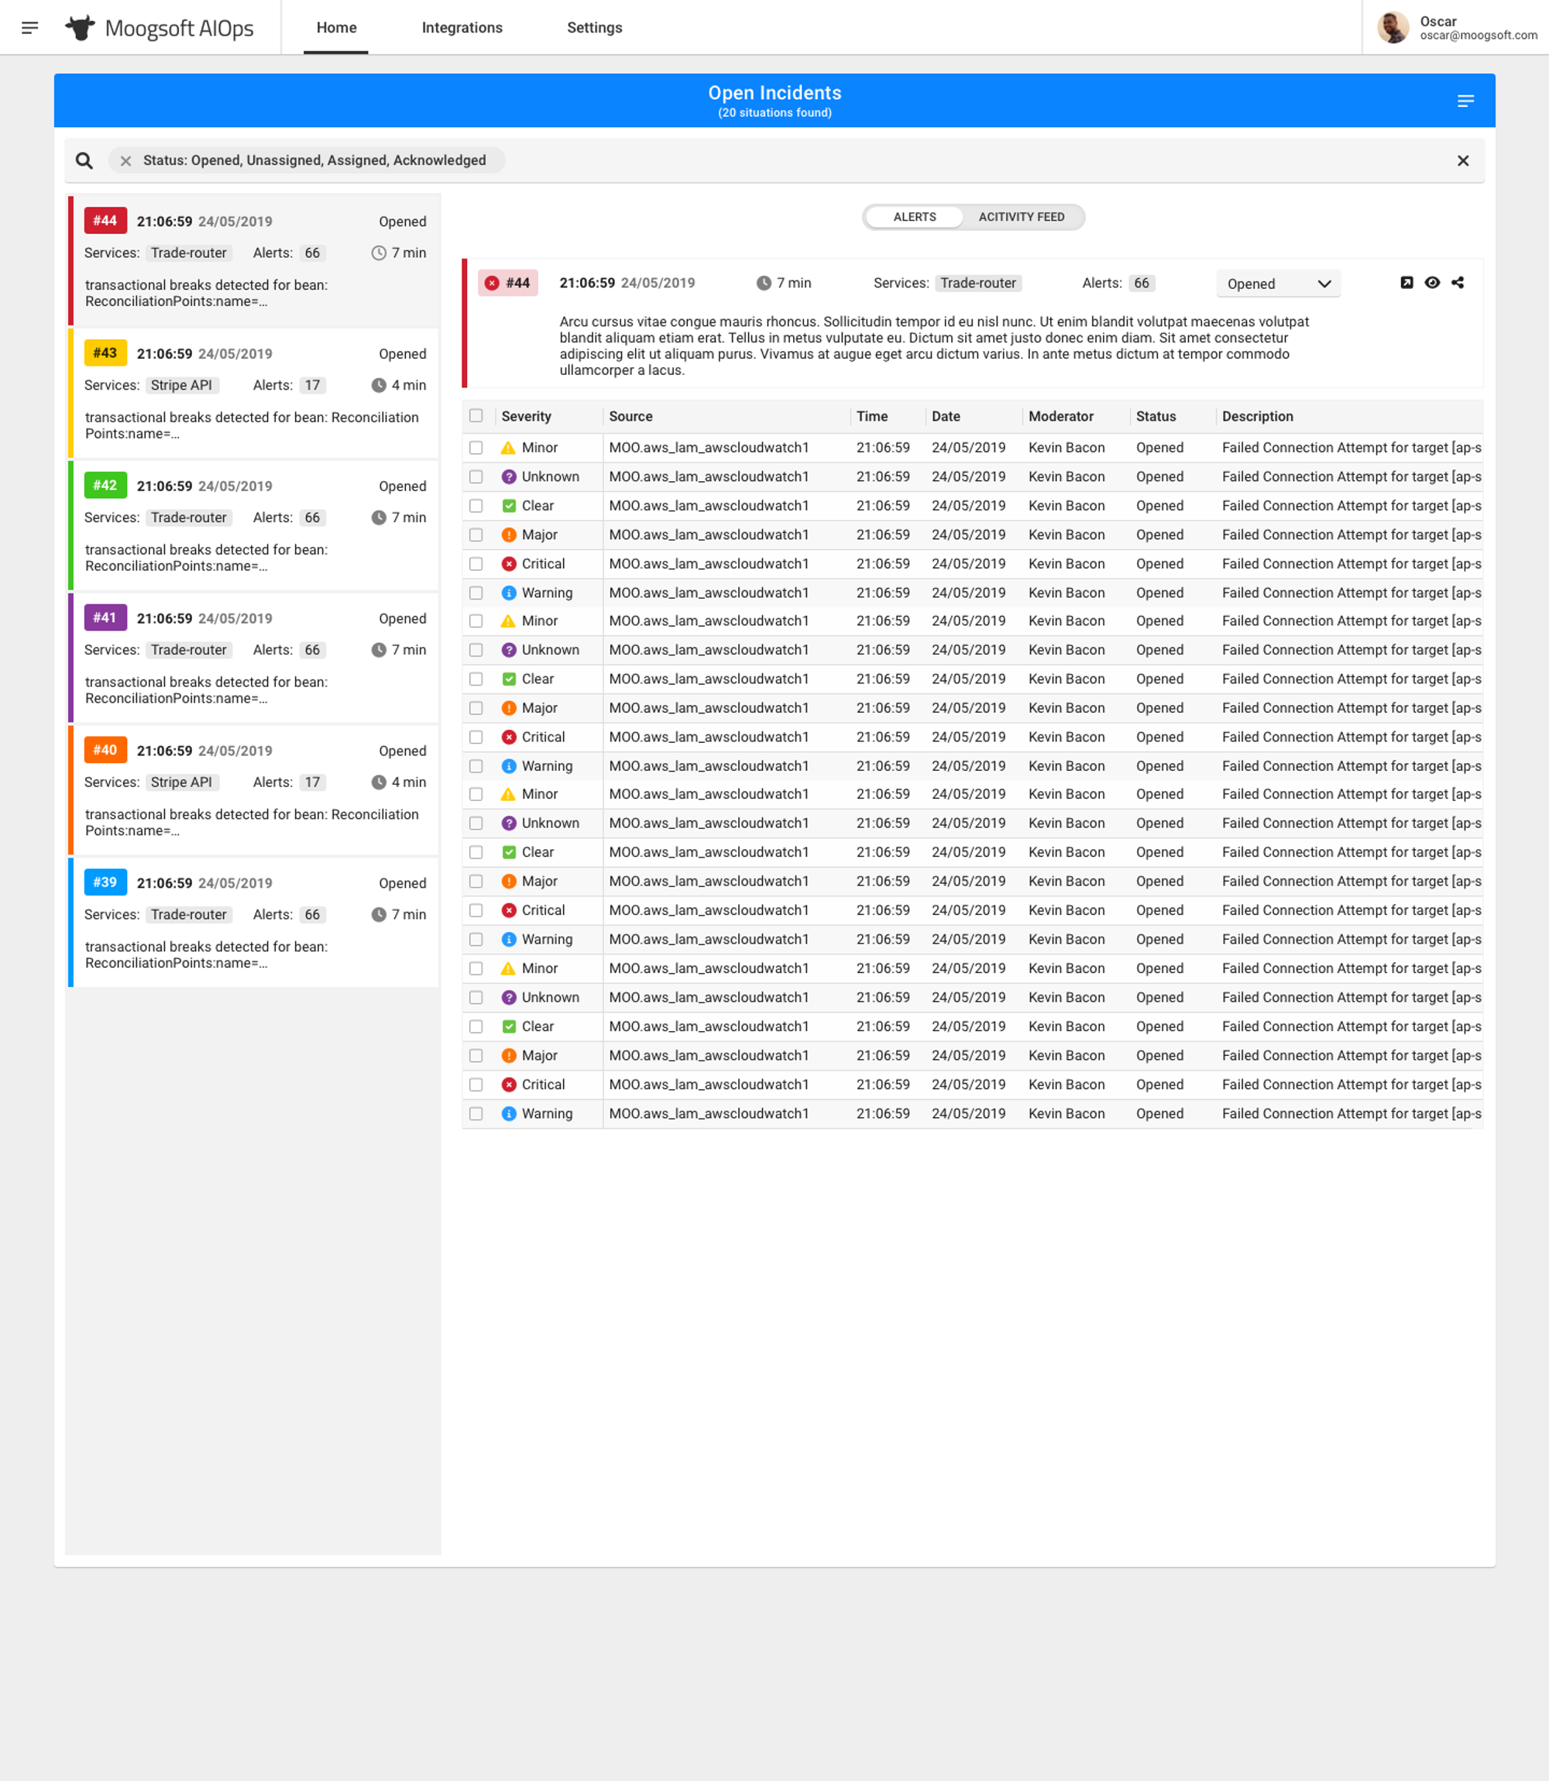Click the Stripe API tag on incident #40
1549x1781 pixels.
(x=181, y=782)
